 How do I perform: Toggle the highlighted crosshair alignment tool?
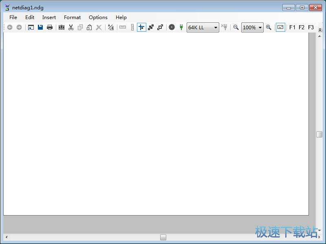141,27
